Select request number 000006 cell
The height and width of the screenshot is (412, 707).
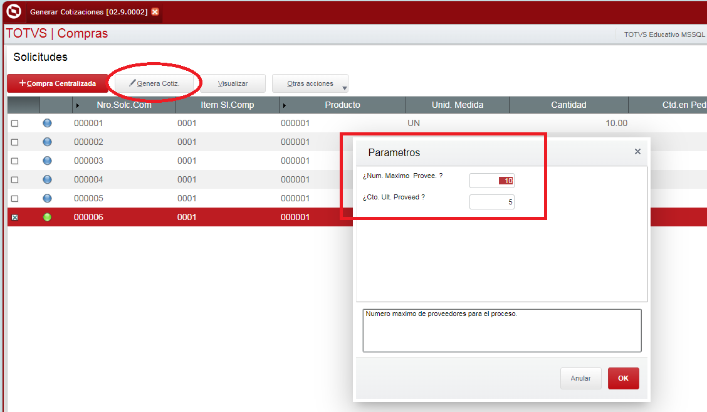pyautogui.click(x=88, y=217)
